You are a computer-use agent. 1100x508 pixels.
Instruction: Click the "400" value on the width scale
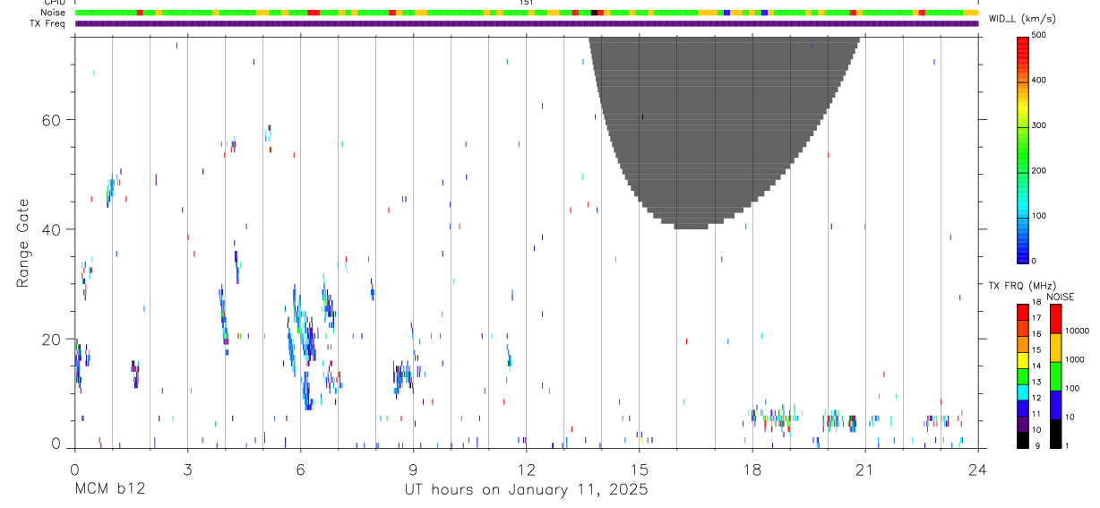[1039, 81]
